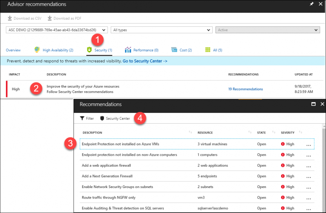Viewport: 326px width, 213px height.
Task: Open more options for SQL servers auditing row
Action: [x=309, y=209]
